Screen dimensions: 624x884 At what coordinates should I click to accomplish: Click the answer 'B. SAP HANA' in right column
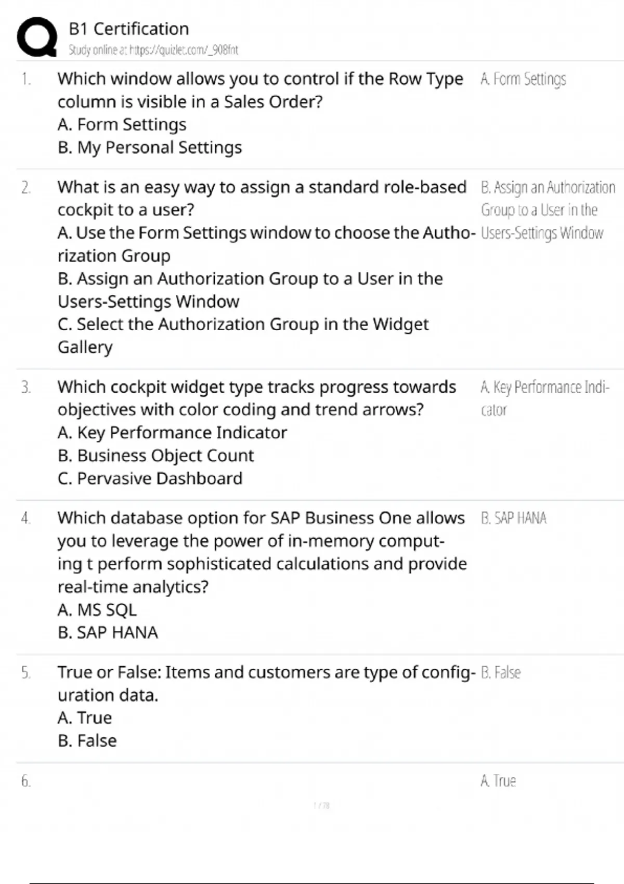[x=514, y=518]
